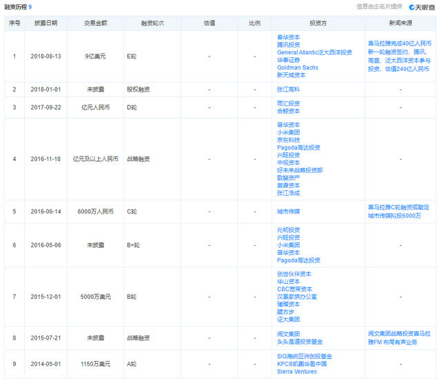
Task: Open investor link 雨汇投资
Action: pos(288,103)
